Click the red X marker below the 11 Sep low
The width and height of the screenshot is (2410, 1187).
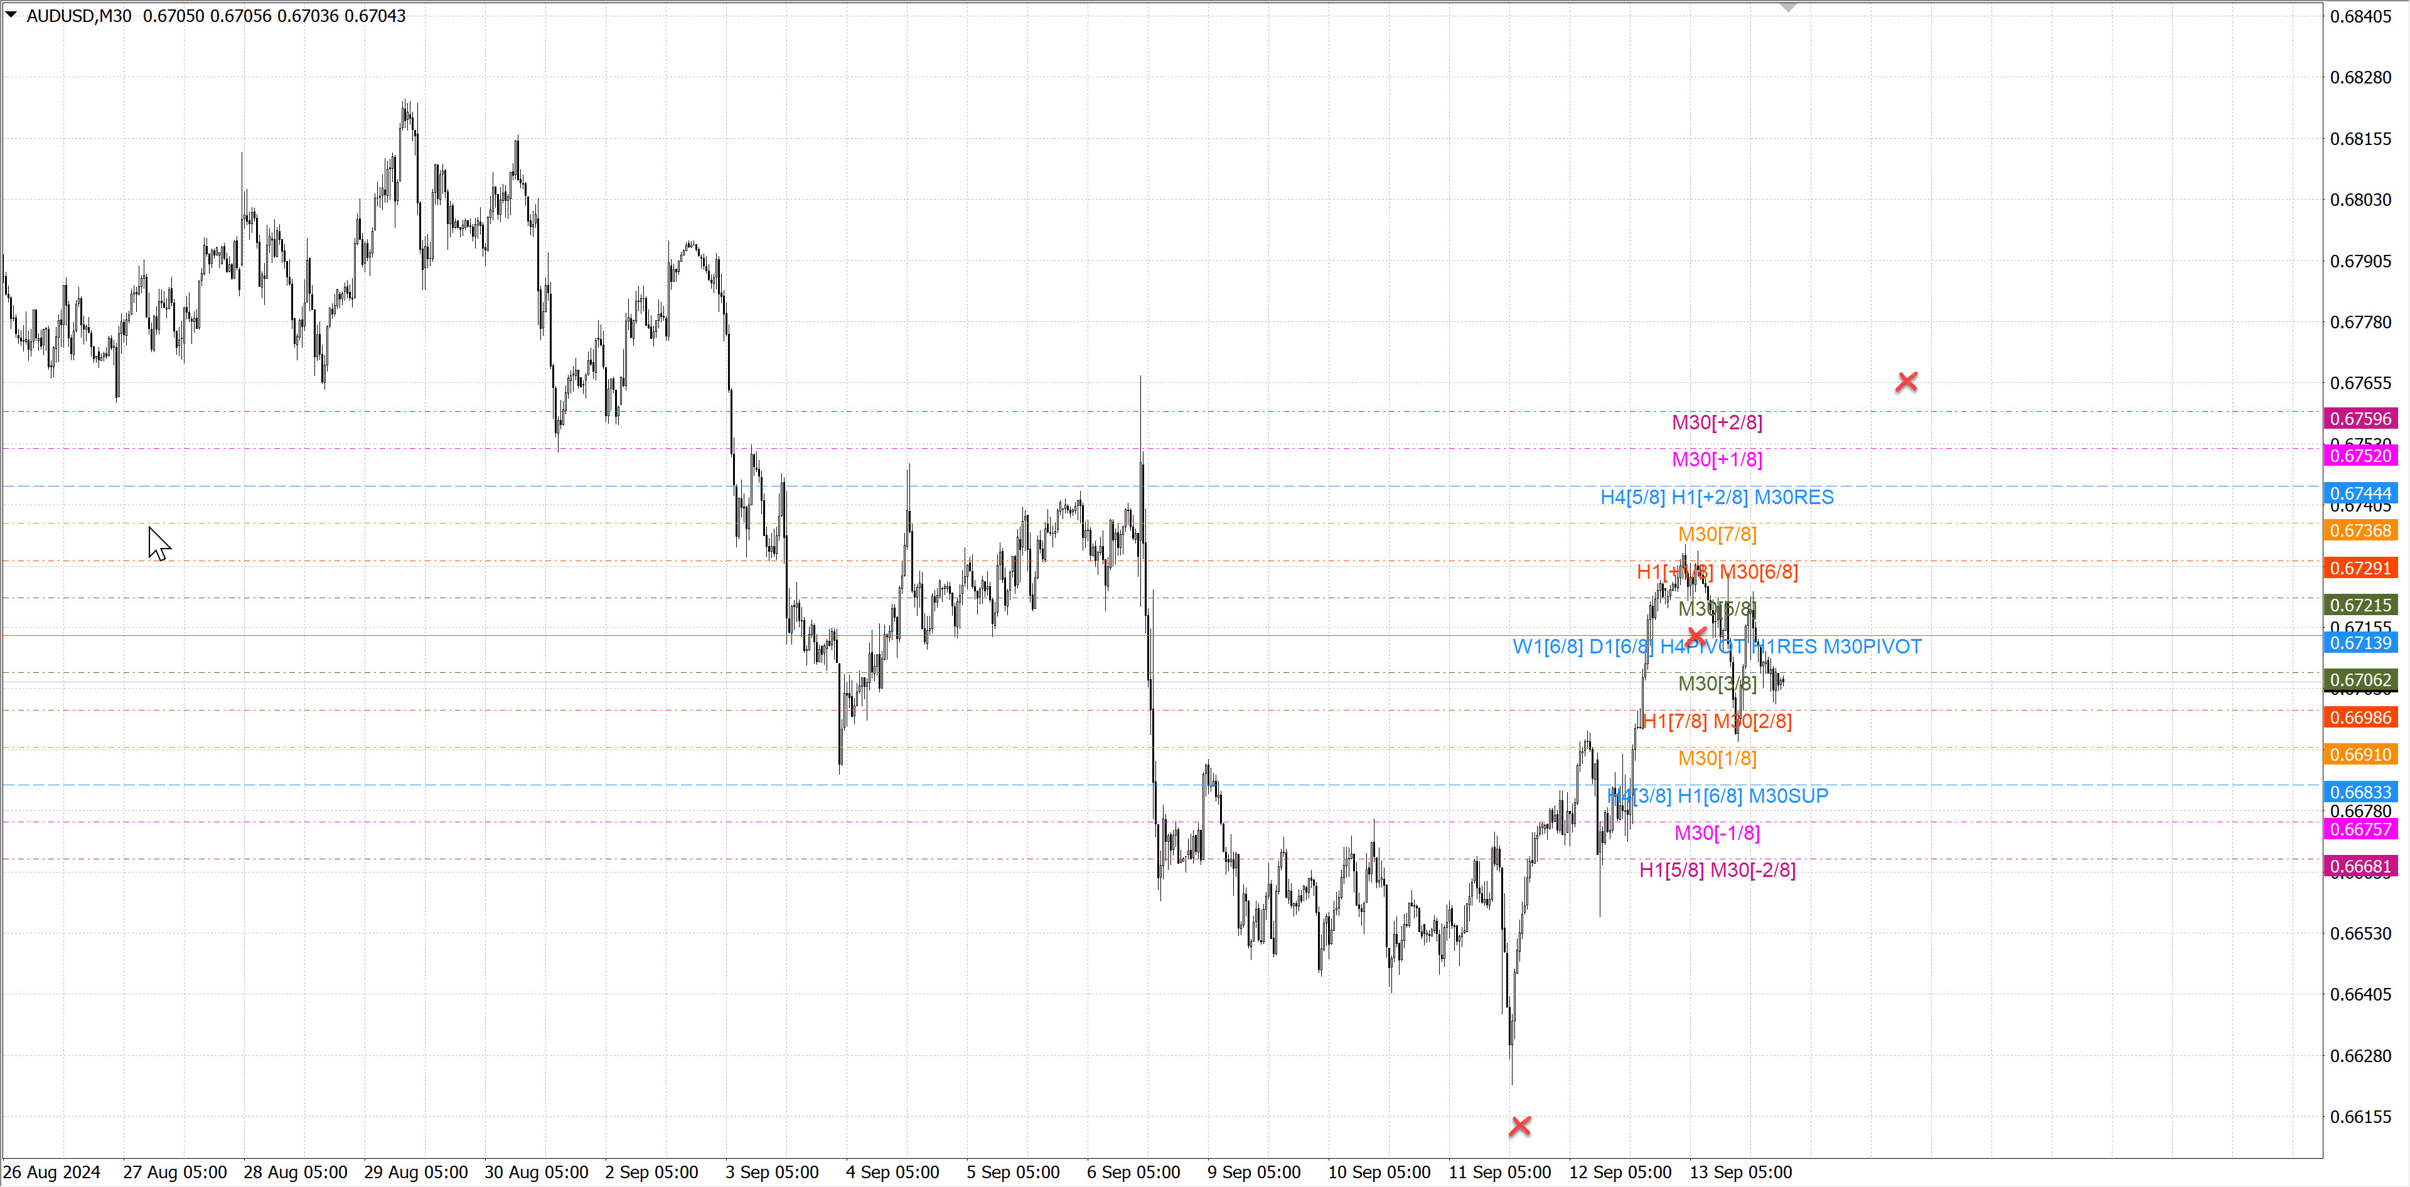(x=1519, y=1126)
